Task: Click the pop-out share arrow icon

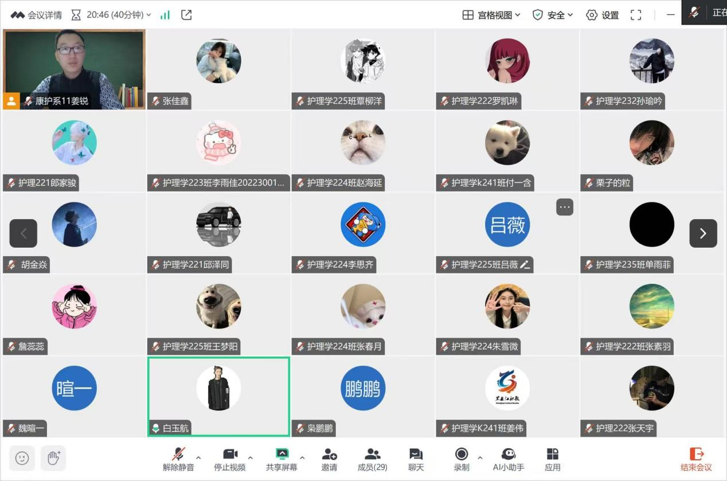Action: point(186,15)
